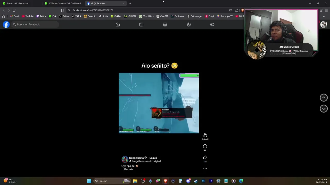330x185 pixels.
Task: Open the taskbar weather widget
Action: [10, 181]
